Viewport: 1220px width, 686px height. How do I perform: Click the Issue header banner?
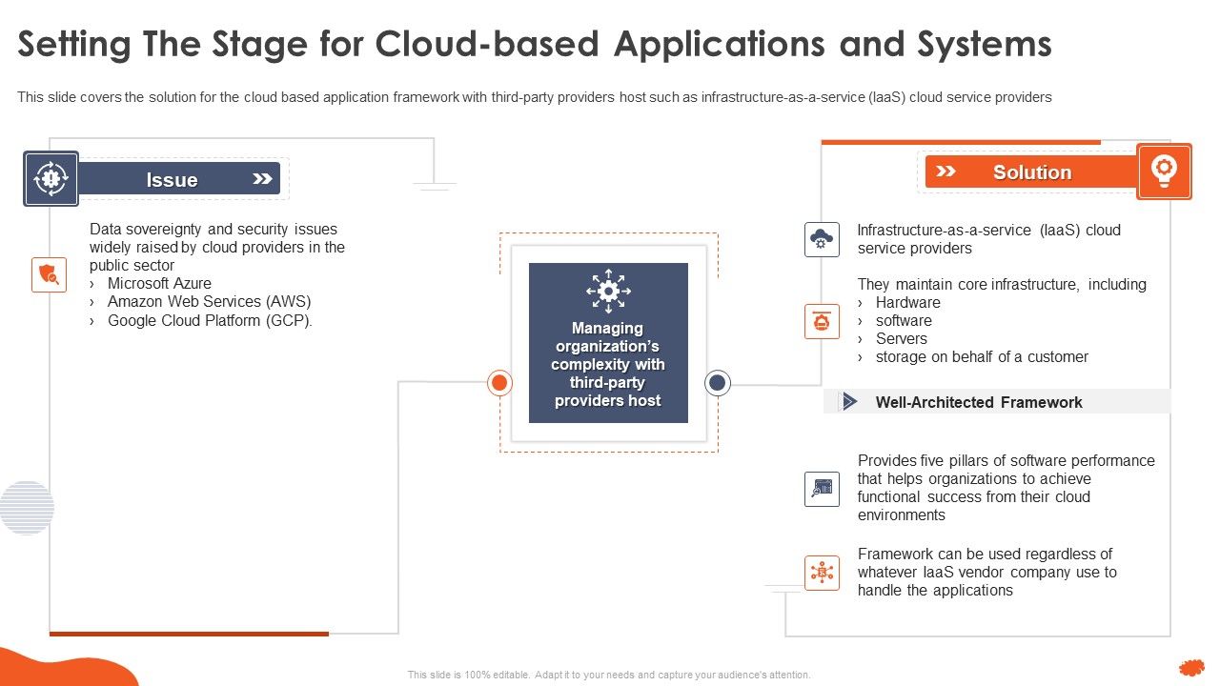click(179, 179)
